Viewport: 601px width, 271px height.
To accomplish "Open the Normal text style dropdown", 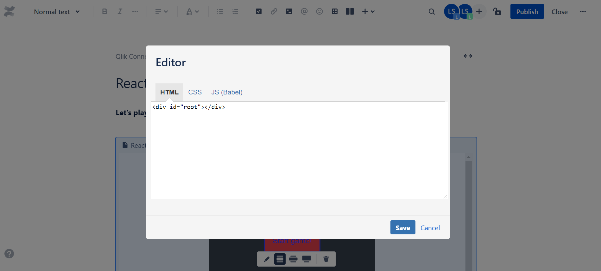I will point(57,12).
